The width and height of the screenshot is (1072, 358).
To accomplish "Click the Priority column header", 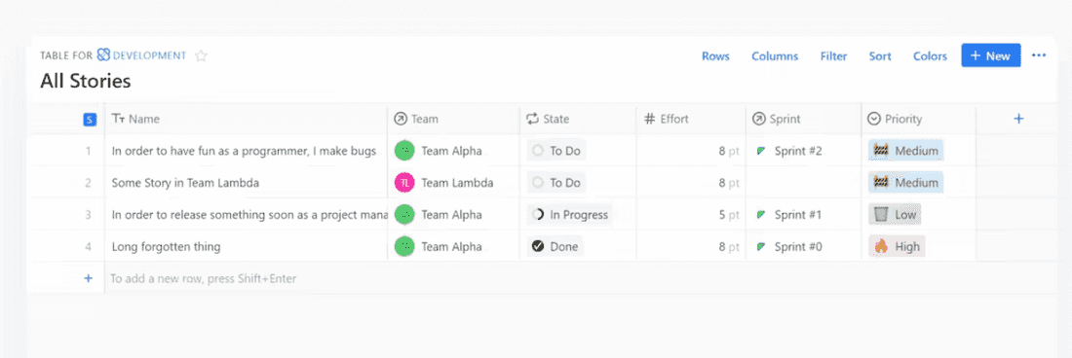I will click(x=919, y=119).
